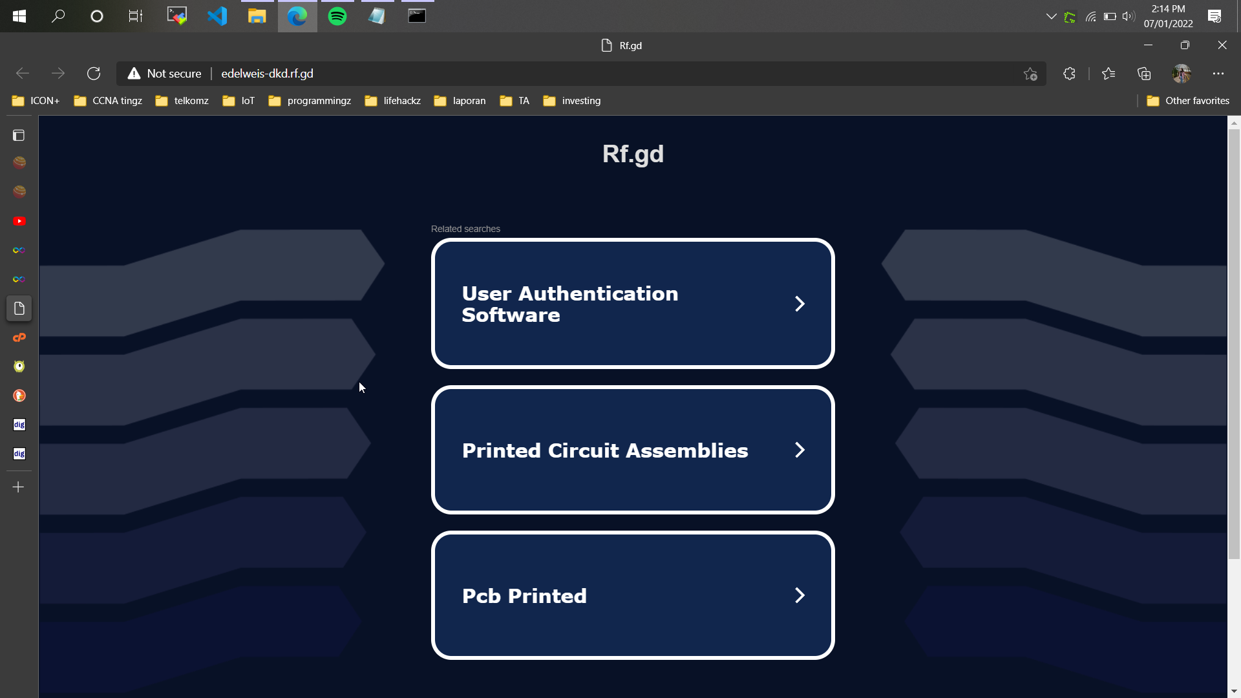Toggle the vertical tabs pane icon
The image size is (1241, 698).
click(19, 135)
